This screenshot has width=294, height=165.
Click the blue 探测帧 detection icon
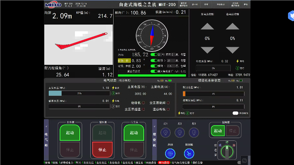[x=189, y=153]
